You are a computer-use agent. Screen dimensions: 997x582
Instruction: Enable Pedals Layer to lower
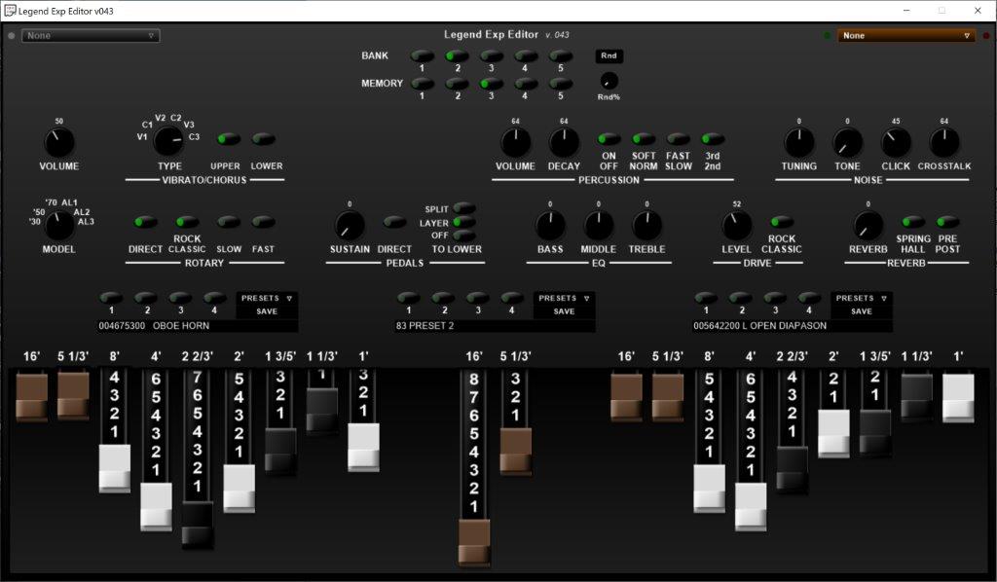point(464,222)
